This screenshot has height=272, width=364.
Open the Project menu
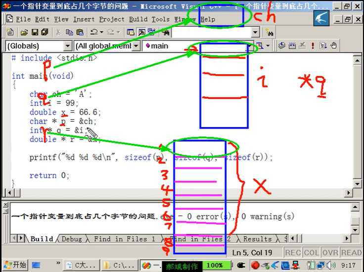tap(112, 19)
